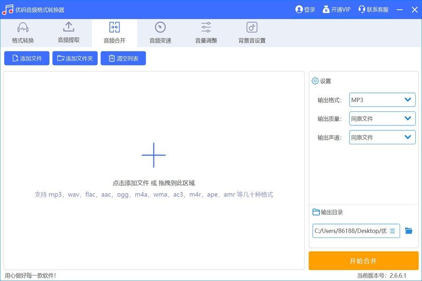422x281 pixels.
Task: Click the folder icon beside 输出目录
Action: (x=316, y=212)
